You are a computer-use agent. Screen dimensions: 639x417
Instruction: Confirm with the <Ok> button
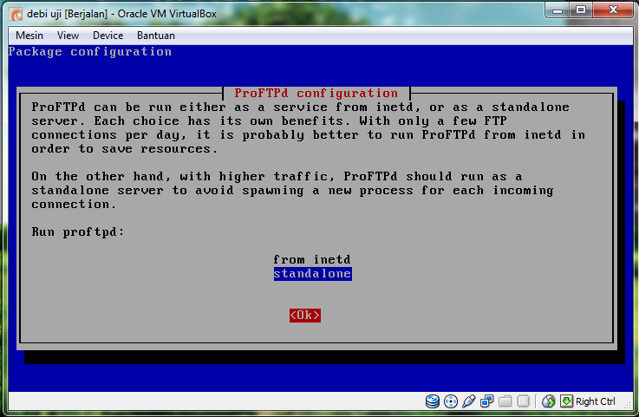tap(305, 315)
